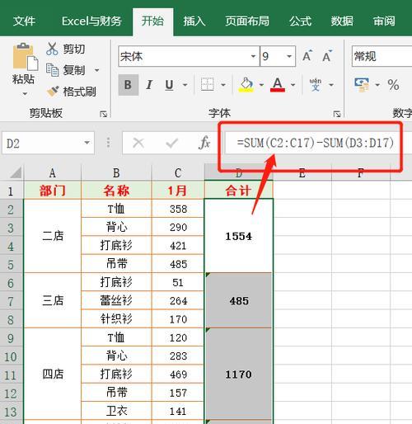
Task: Expand the borders dropdown arrow
Action: [223, 85]
